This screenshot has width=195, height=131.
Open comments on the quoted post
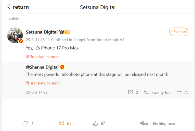[x=147, y=92]
